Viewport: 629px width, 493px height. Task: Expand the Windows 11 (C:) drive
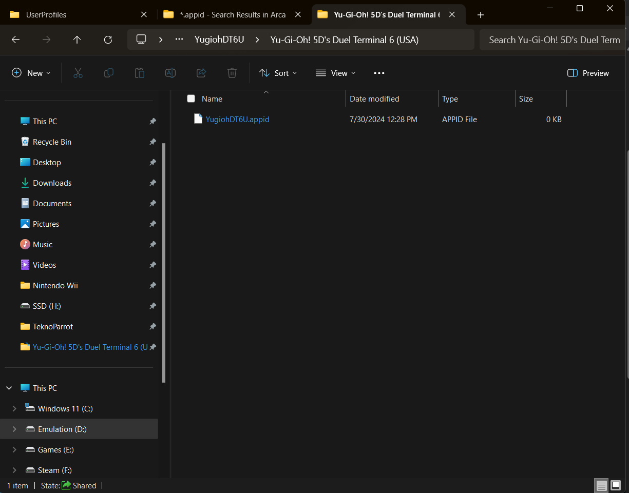(14, 408)
